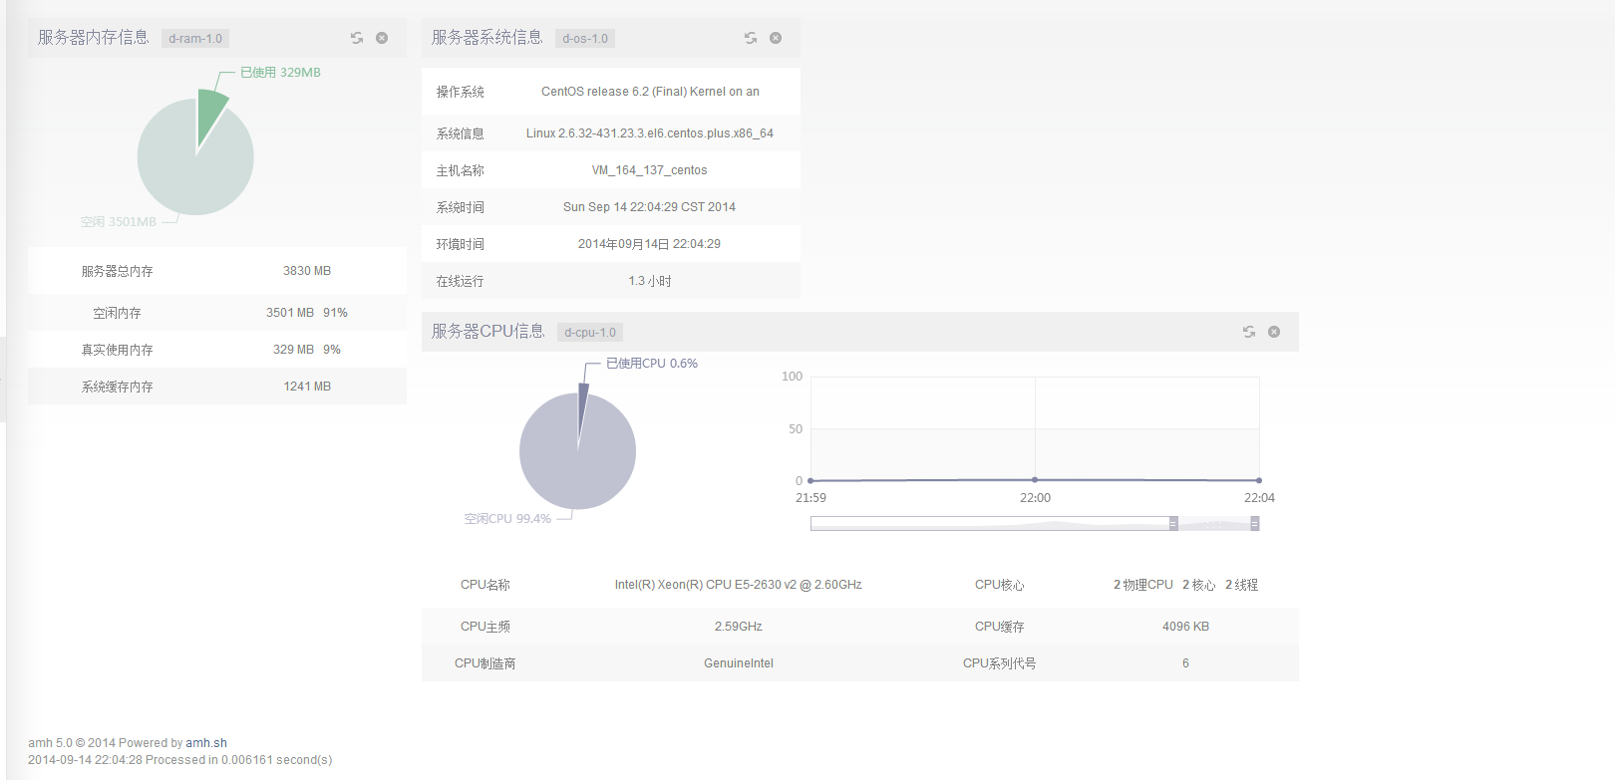Refresh the 服务器内存信息 panel
Viewport: 1615px width, 780px height.
tap(357, 38)
